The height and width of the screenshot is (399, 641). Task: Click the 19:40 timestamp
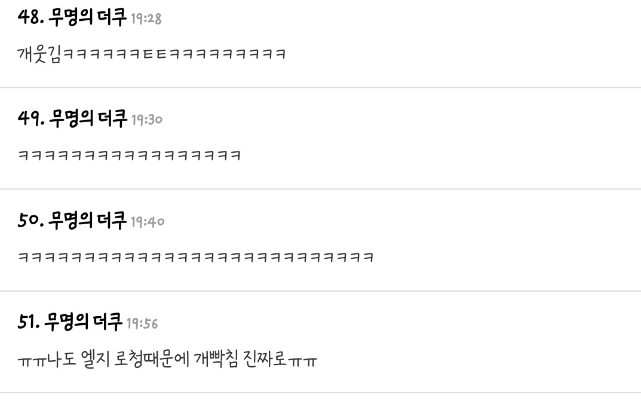pyautogui.click(x=148, y=221)
